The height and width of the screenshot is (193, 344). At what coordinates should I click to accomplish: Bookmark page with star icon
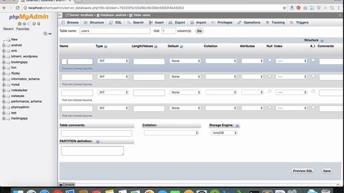(x=284, y=8)
